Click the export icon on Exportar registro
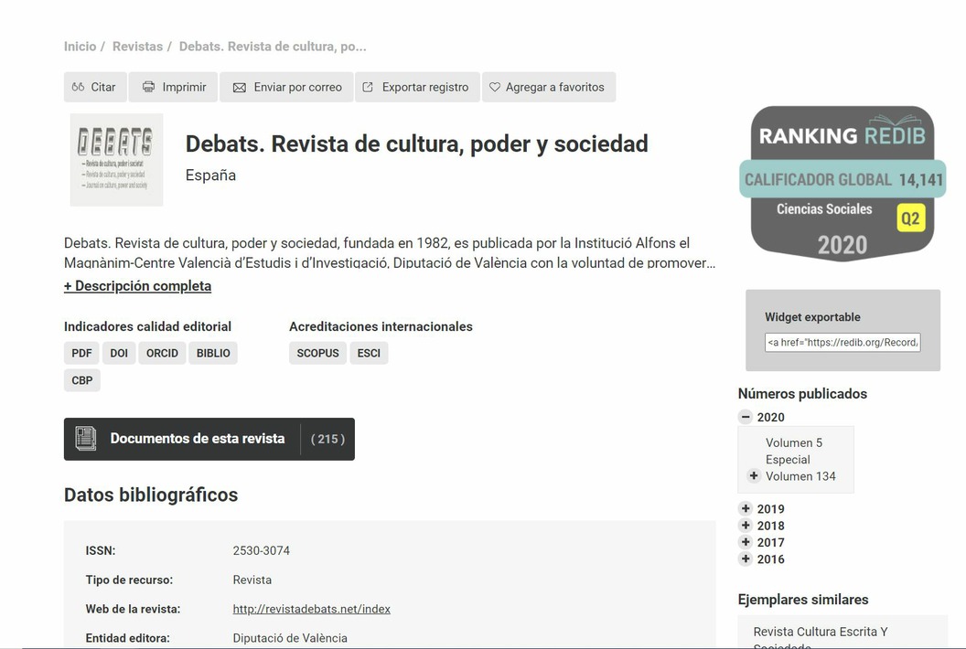Image resolution: width=966 pixels, height=649 pixels. pyautogui.click(x=370, y=87)
